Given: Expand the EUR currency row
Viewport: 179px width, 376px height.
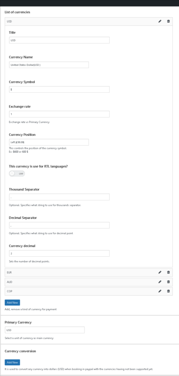Looking at the screenshot, I should click(x=89, y=272).
